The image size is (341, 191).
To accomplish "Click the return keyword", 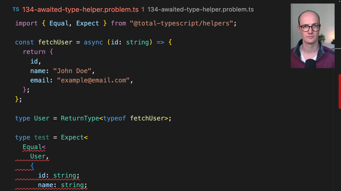I will 34,52.
